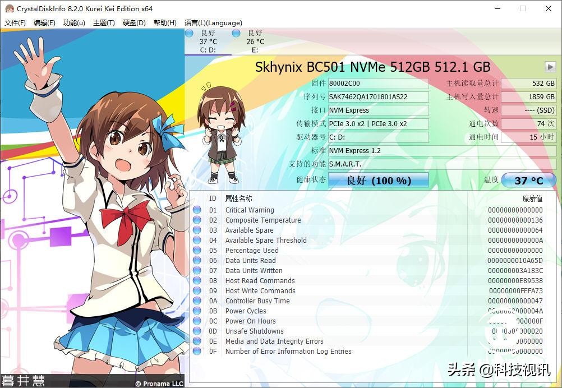Click the status dot next to Percentage Used

point(198,250)
